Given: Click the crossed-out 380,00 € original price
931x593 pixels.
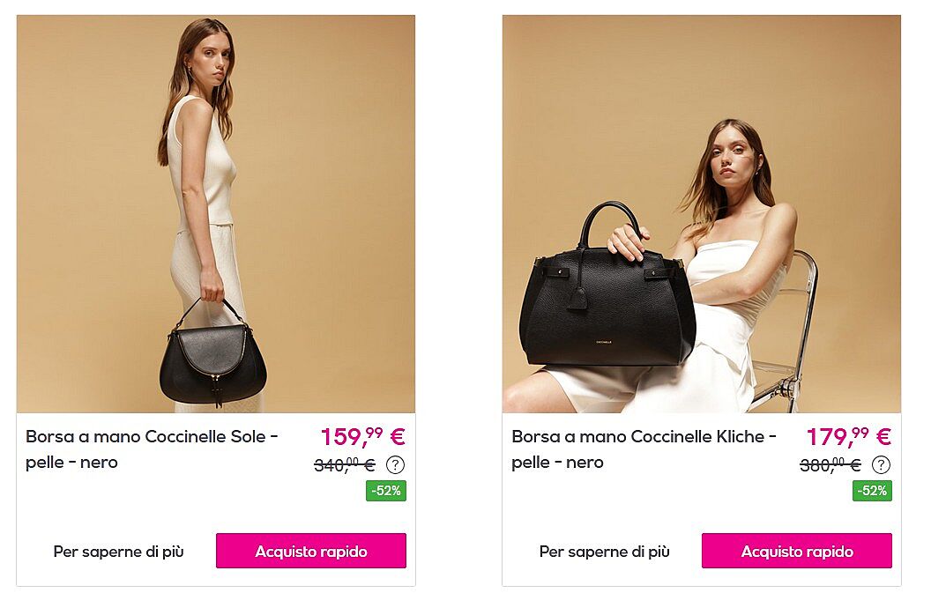Looking at the screenshot, I should [830, 464].
